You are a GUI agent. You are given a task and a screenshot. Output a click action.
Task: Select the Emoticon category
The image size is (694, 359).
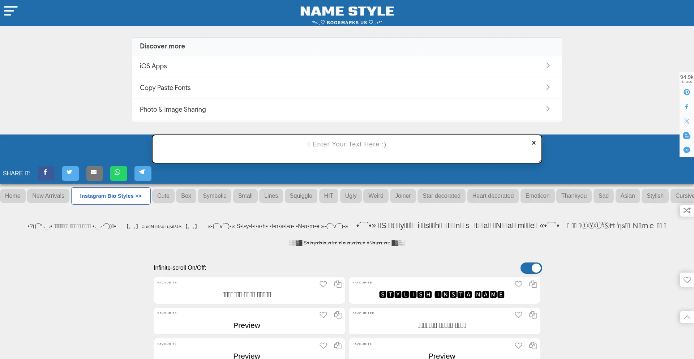537,196
